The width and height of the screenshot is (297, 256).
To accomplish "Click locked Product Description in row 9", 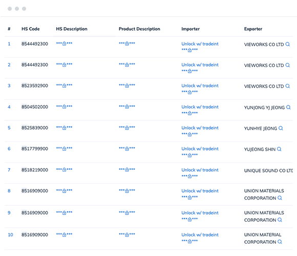I will [127, 212].
